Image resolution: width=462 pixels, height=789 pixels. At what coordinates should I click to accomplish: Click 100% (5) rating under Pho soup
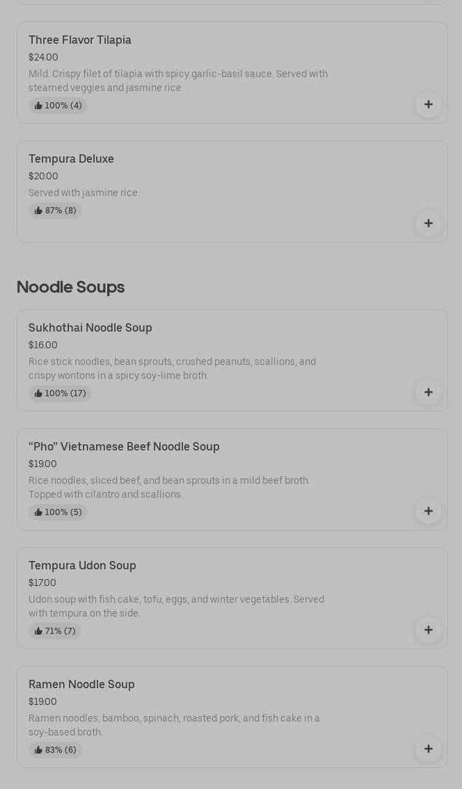pyautogui.click(x=58, y=512)
